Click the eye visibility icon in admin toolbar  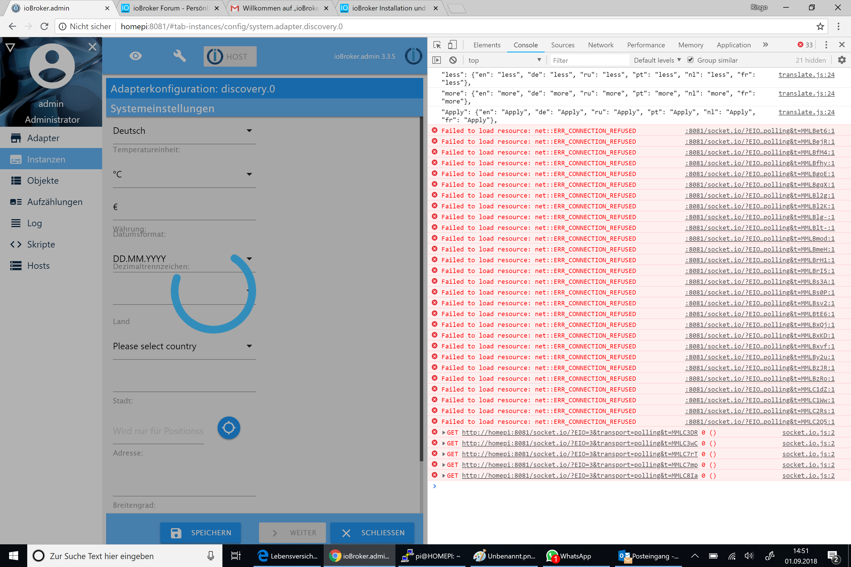136,56
